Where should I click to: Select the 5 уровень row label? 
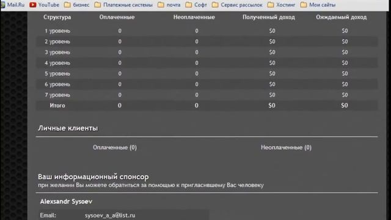point(57,74)
